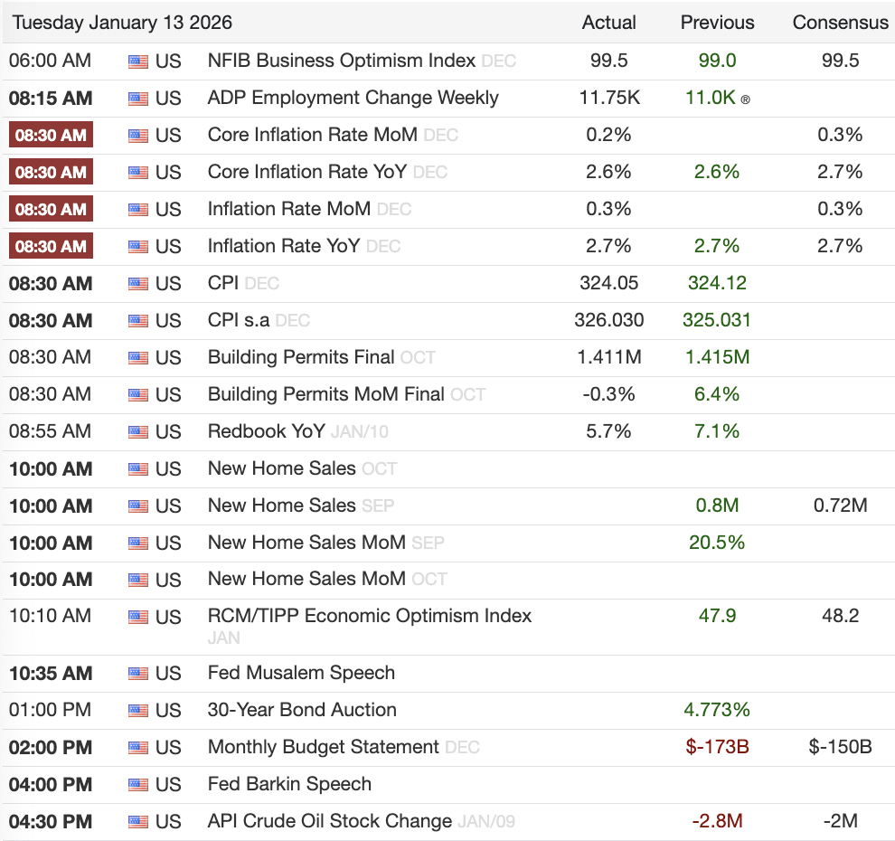The height and width of the screenshot is (841, 895).
Task: Click the US flag beside API Crude Oil Stock Change
Action: (137, 821)
